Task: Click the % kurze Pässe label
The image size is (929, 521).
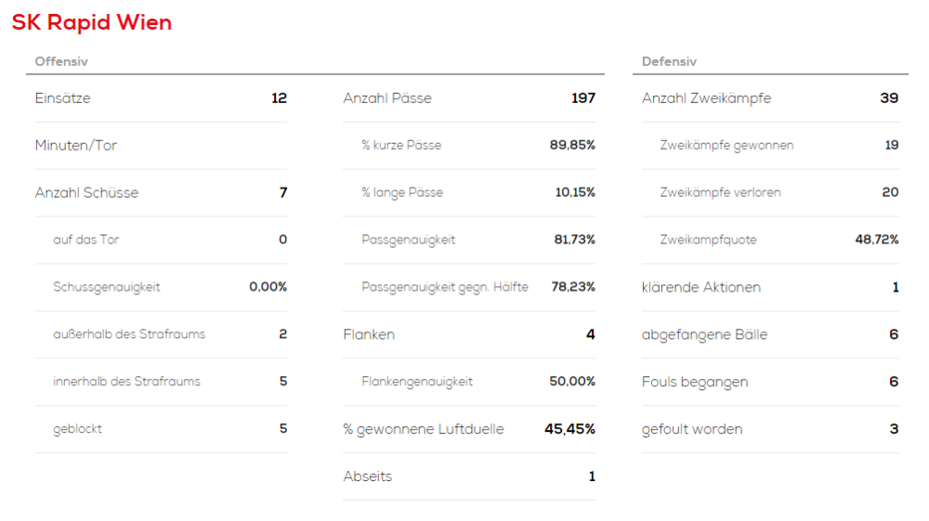Action: click(401, 146)
